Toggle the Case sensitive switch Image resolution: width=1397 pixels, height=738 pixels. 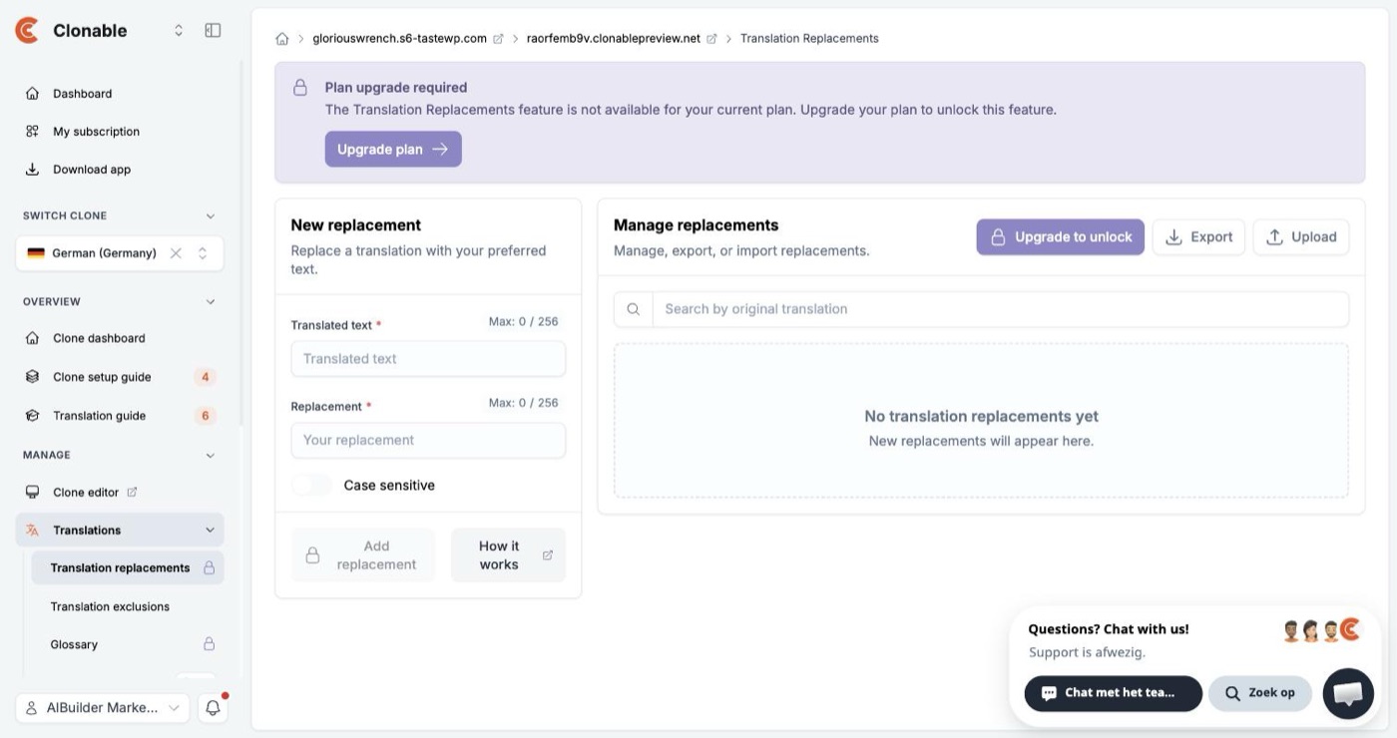pyautogui.click(x=312, y=486)
